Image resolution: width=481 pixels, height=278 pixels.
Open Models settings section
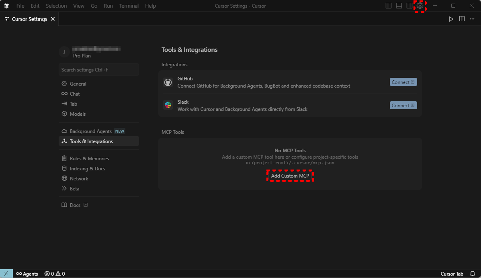coord(99,114)
